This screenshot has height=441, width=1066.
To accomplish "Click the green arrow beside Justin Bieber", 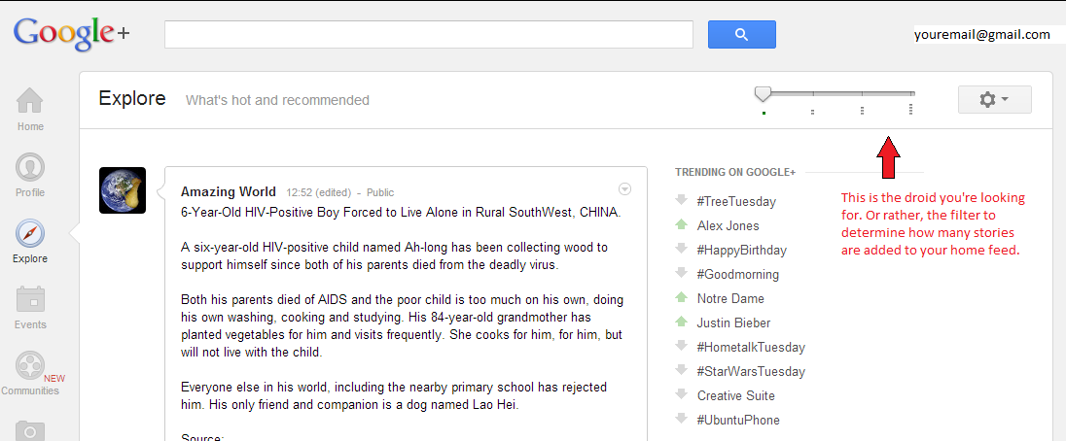I will pos(681,322).
